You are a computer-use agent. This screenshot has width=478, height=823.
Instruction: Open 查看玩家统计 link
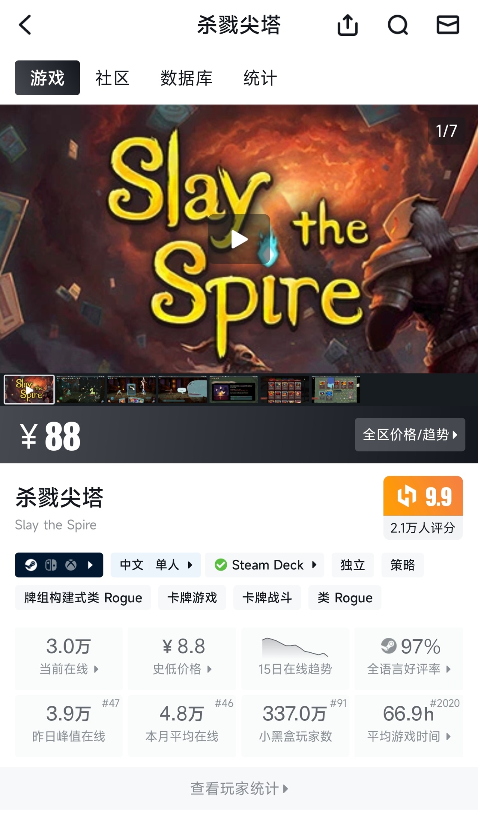(239, 789)
